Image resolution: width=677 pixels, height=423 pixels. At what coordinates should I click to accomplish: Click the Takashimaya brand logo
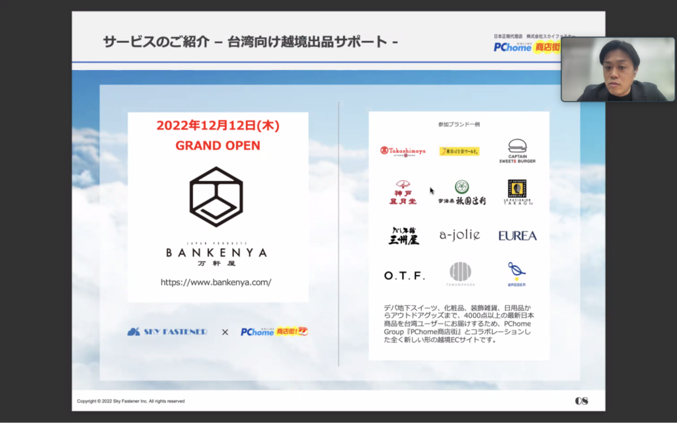coord(403,151)
